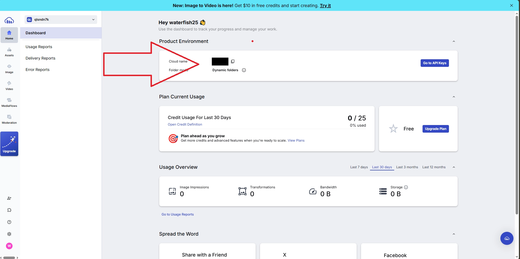Switch to Last 3 months

pyautogui.click(x=407, y=167)
